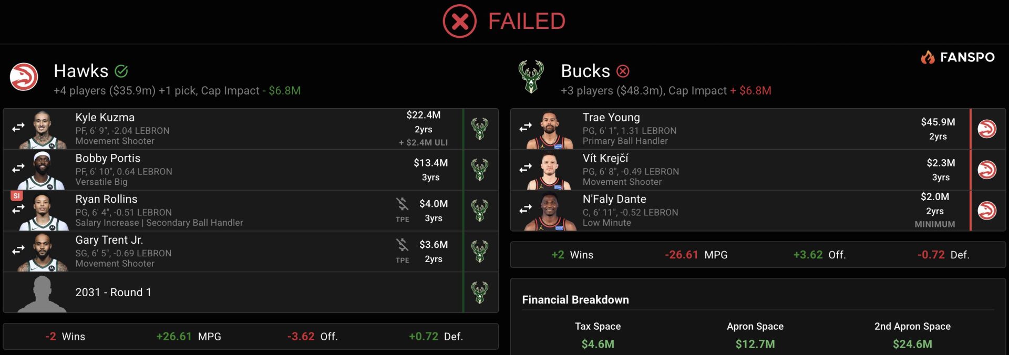
Task: Open N'Faly Dante's player headshot
Action: pos(549,212)
